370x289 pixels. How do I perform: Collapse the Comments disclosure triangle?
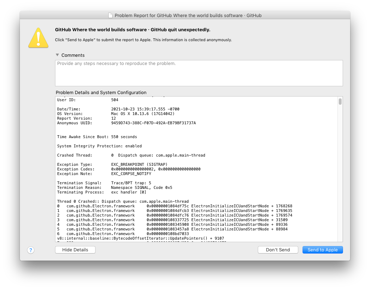57,55
